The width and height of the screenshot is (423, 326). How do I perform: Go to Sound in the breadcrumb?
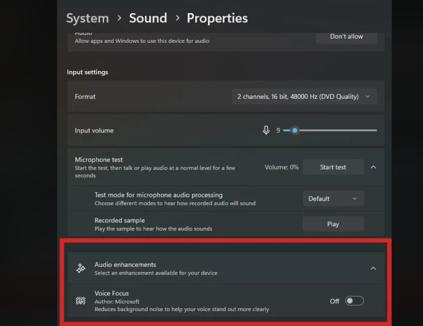148,18
